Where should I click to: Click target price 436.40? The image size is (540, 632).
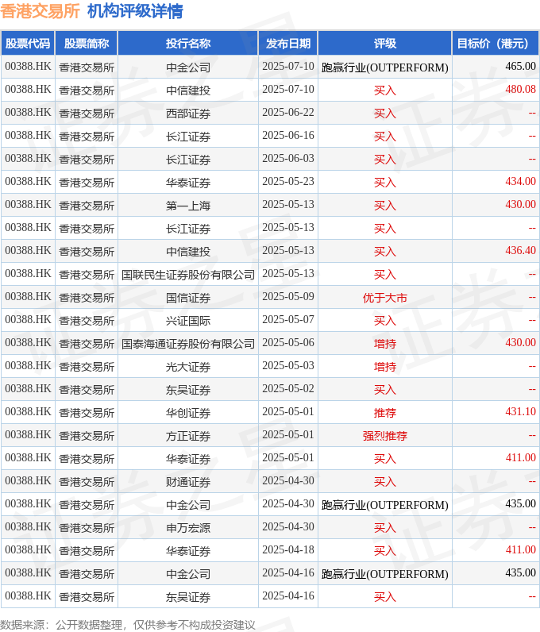point(521,250)
